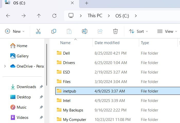Click the My Backups folder icon

pos(59,110)
